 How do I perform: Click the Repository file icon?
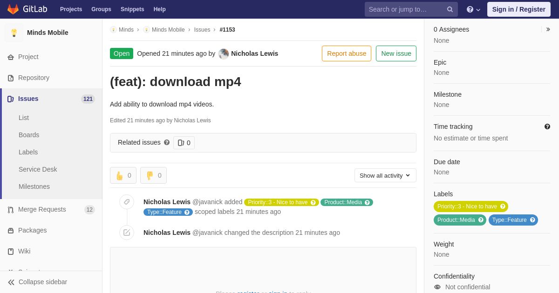[x=11, y=78]
